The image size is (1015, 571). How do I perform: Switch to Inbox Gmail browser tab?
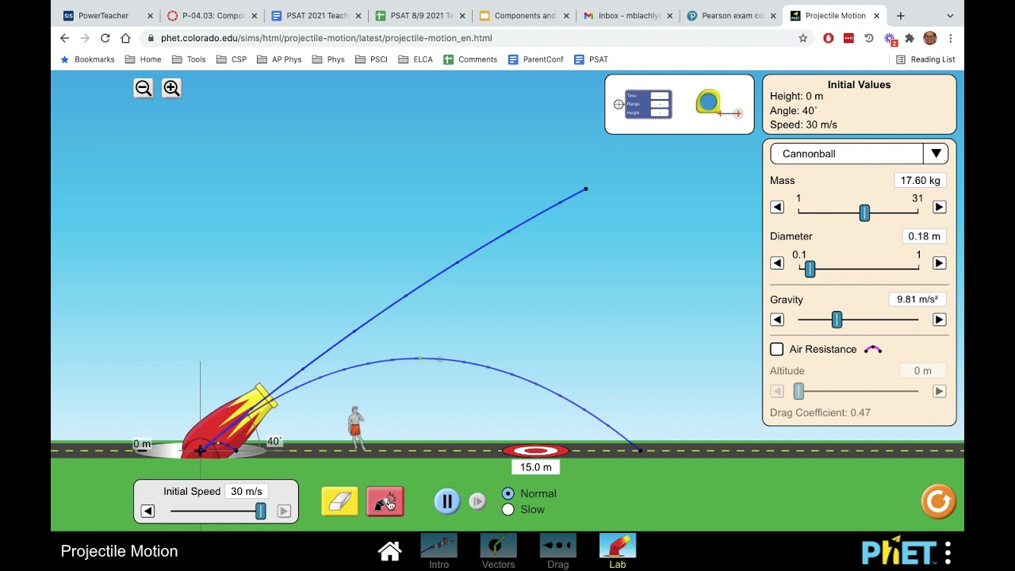click(x=628, y=16)
